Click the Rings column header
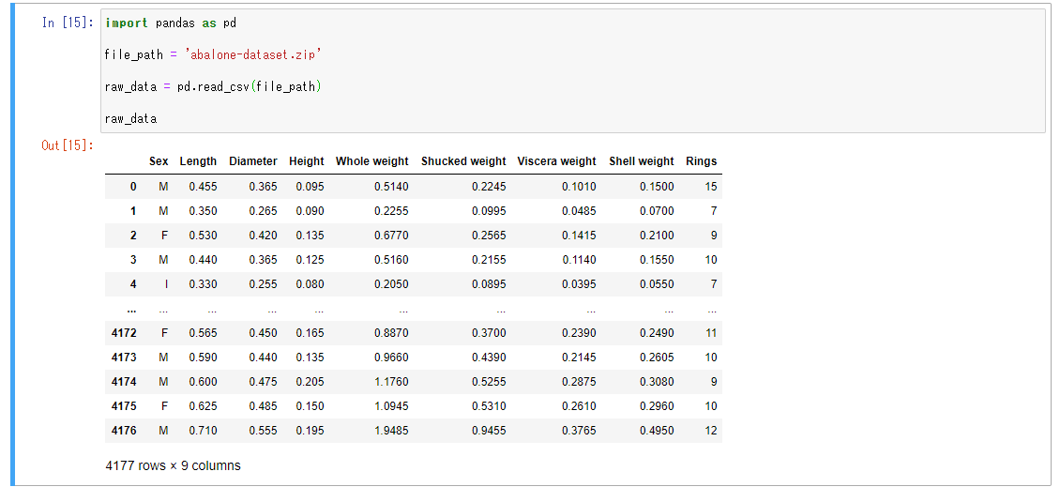Screen dimensions: 1060x487 coord(701,161)
